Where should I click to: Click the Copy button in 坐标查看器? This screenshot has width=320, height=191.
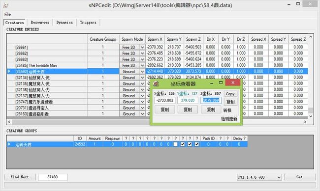(230, 94)
